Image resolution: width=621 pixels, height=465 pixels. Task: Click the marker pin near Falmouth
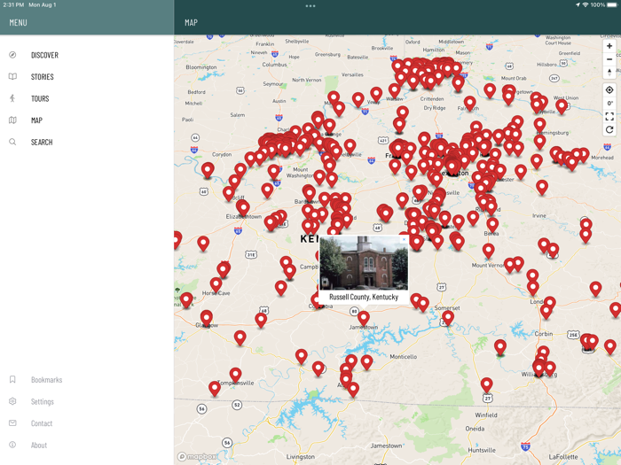469,103
